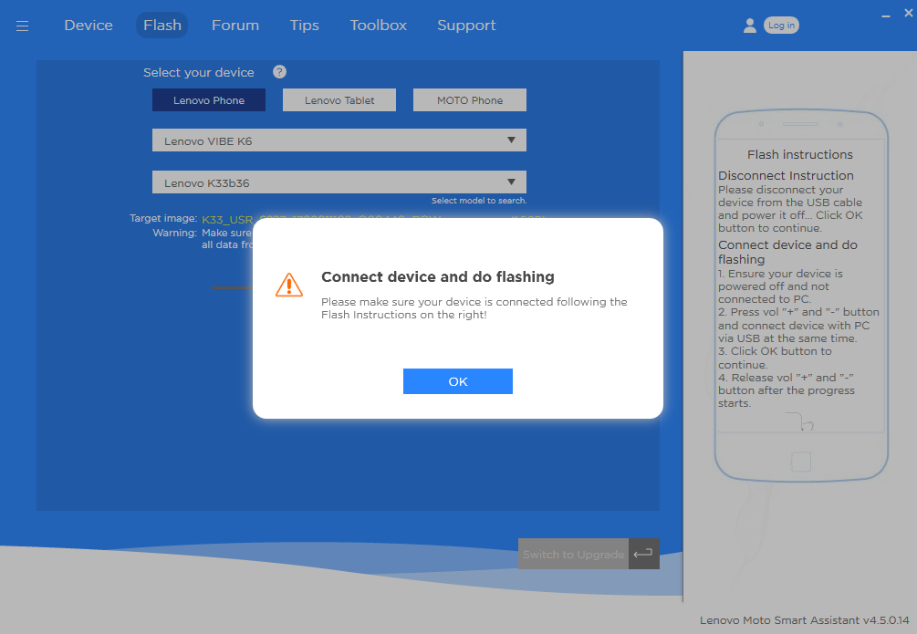Expand the Lenovo K33b36 model dropdown
The image size is (917, 634).
tap(339, 182)
